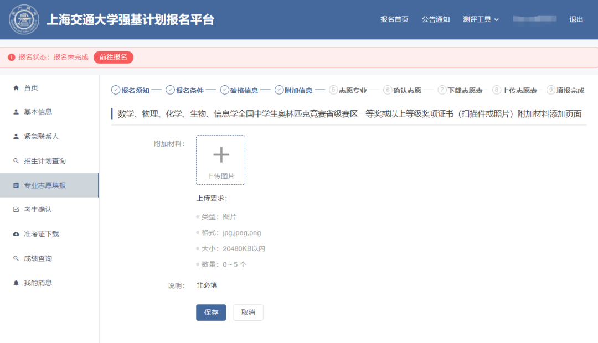Click the 我的消息 bell icon
The height and width of the screenshot is (343, 598).
pyautogui.click(x=16, y=283)
